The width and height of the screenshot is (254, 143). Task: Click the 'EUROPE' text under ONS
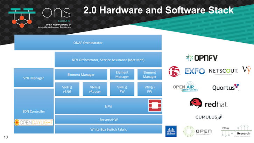point(64,21)
